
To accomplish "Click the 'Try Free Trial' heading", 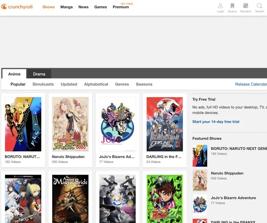I will tap(204, 99).
